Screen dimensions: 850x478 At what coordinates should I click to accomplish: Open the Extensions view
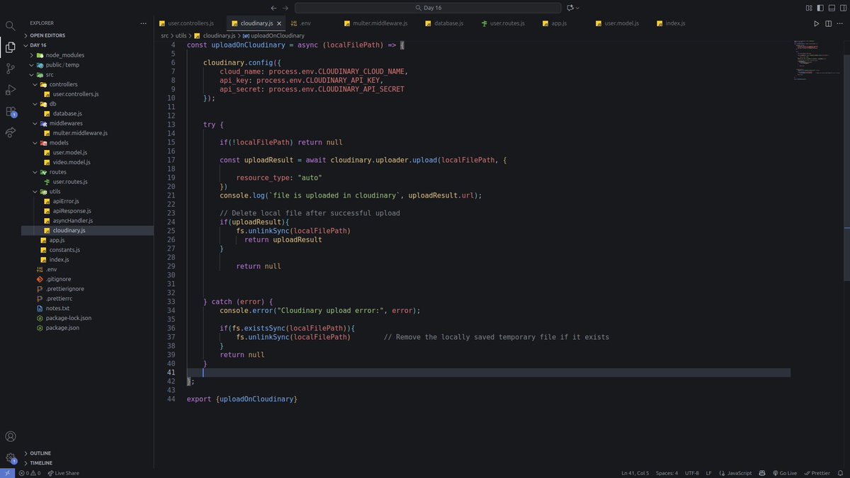10,111
